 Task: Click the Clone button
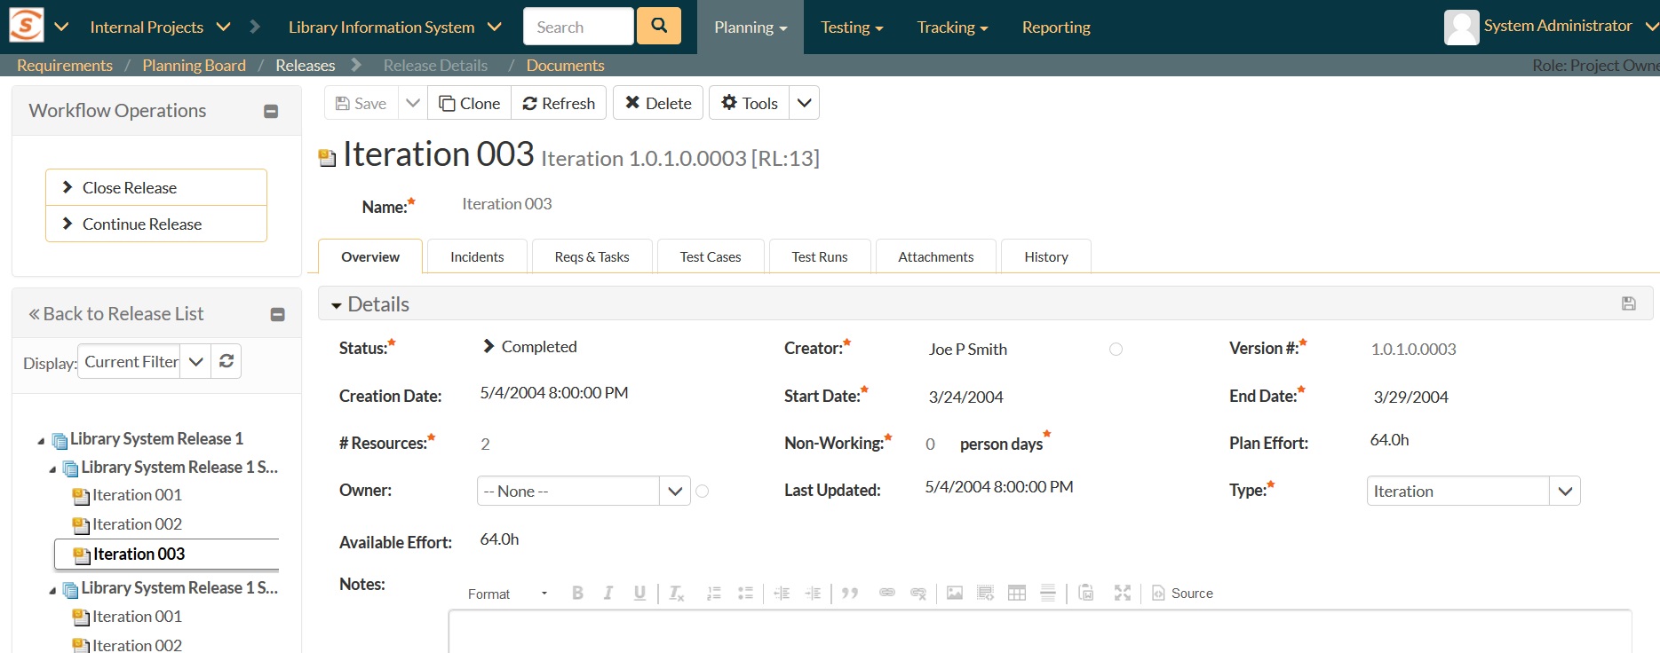coord(470,103)
